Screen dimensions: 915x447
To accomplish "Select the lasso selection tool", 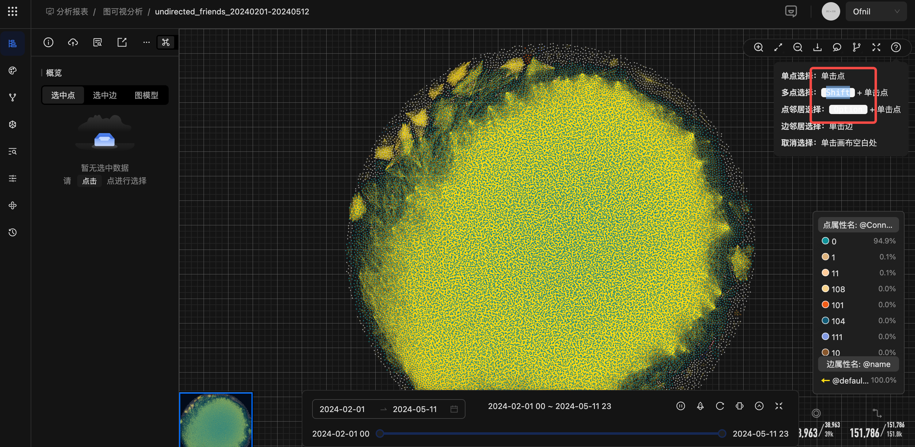I will tap(837, 47).
